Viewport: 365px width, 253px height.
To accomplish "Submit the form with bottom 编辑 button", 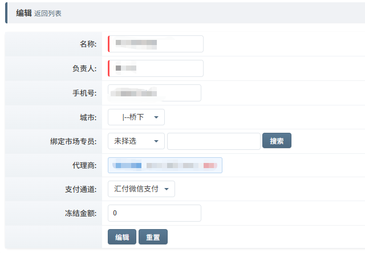I will [122, 237].
